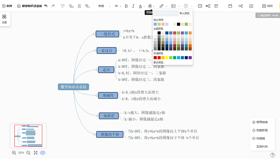Open the 文件 menu
This screenshot has height=159, width=280.
click(7, 6)
